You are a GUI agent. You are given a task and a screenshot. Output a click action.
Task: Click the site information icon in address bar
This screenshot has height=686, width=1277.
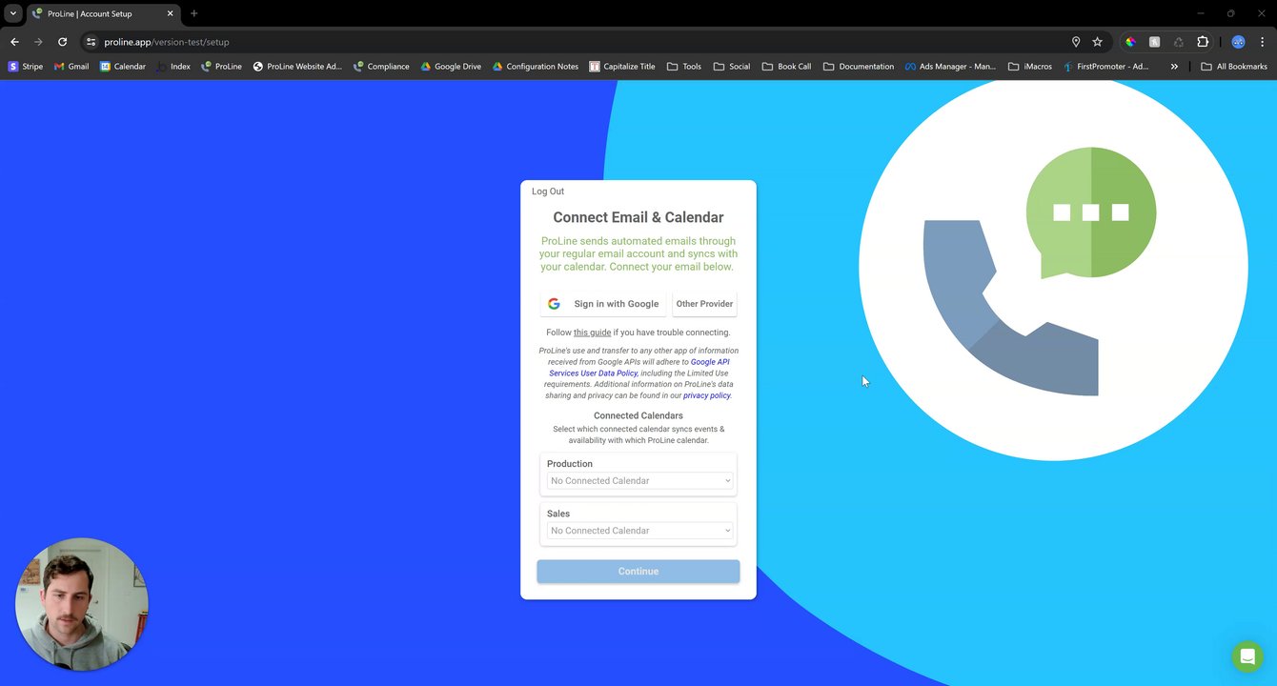91,42
